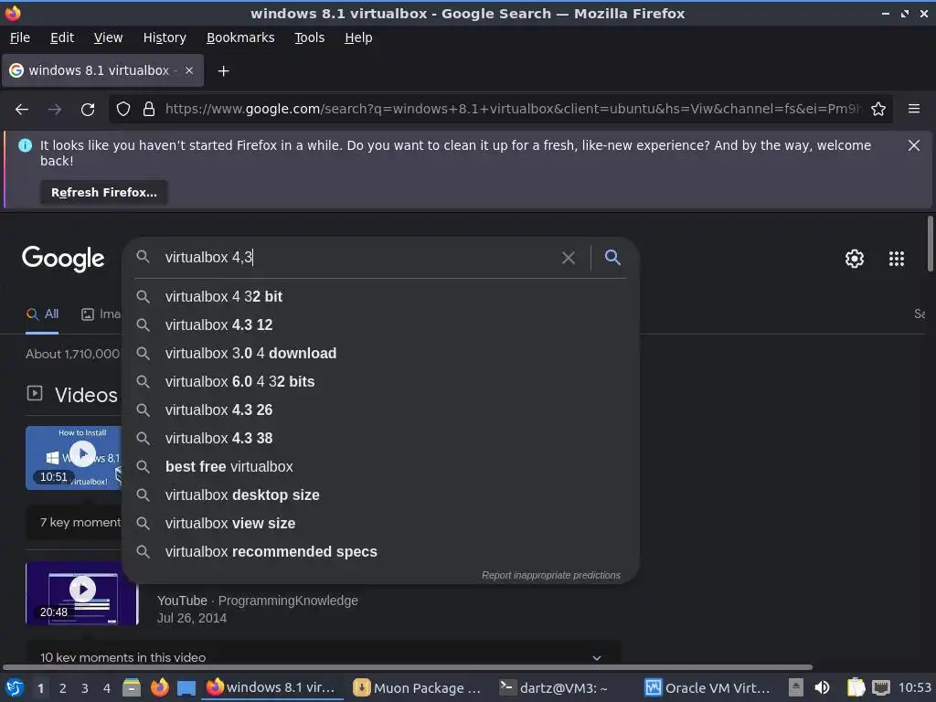The width and height of the screenshot is (936, 702).
Task: Choose suggestion virtualbox 4 32 bit
Action: pos(381,297)
